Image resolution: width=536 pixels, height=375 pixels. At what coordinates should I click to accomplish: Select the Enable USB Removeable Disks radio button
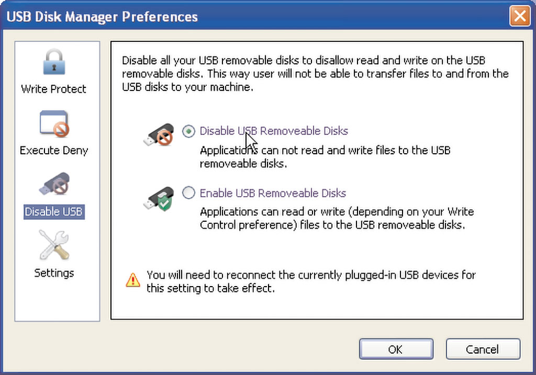click(x=188, y=193)
